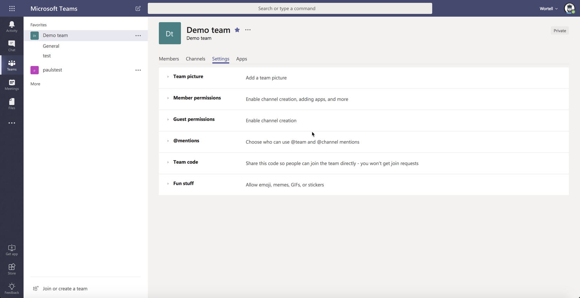Click in the search or command box
Viewport: 580px width, 298px height.
(290, 8)
